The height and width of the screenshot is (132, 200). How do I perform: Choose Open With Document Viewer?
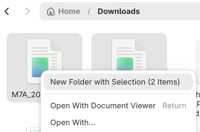point(103,106)
